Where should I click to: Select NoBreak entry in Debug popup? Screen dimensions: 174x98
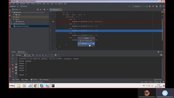[86, 44]
